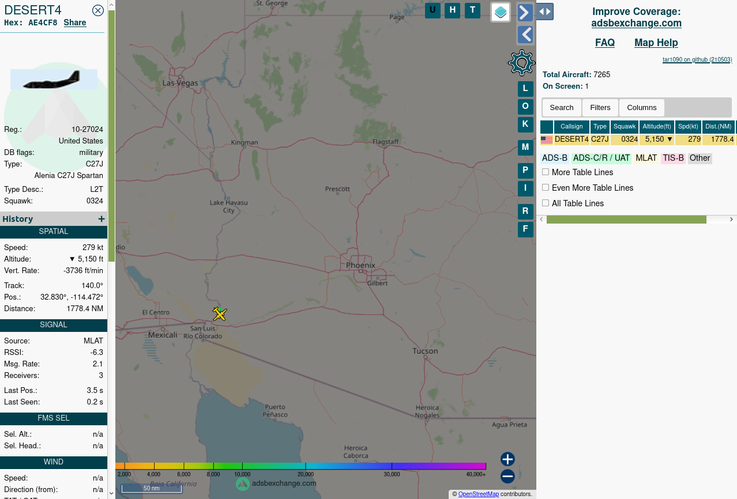The height and width of the screenshot is (499, 737).
Task: Click the Hex AE4CF8 text
Action: coord(31,22)
